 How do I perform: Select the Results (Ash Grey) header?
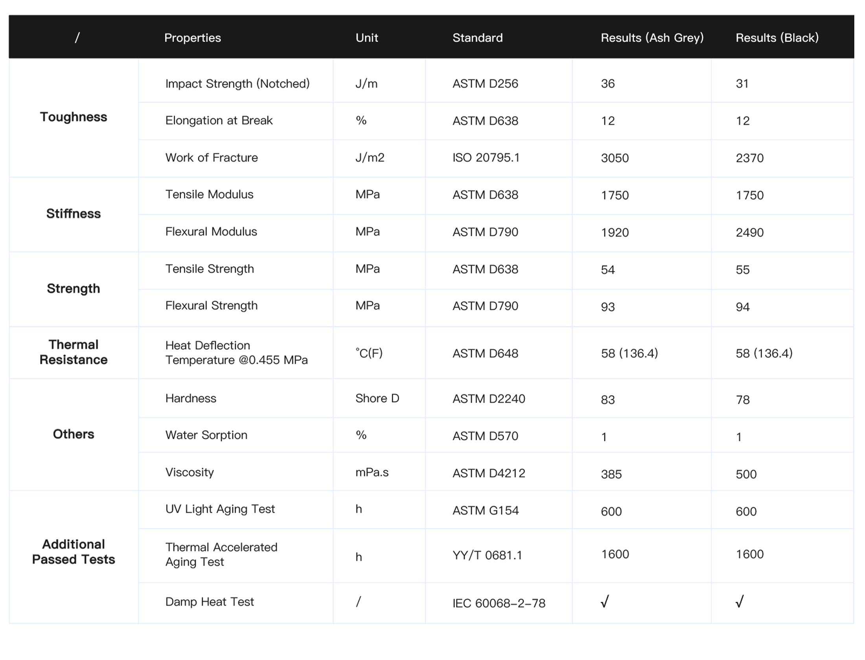pyautogui.click(x=652, y=38)
